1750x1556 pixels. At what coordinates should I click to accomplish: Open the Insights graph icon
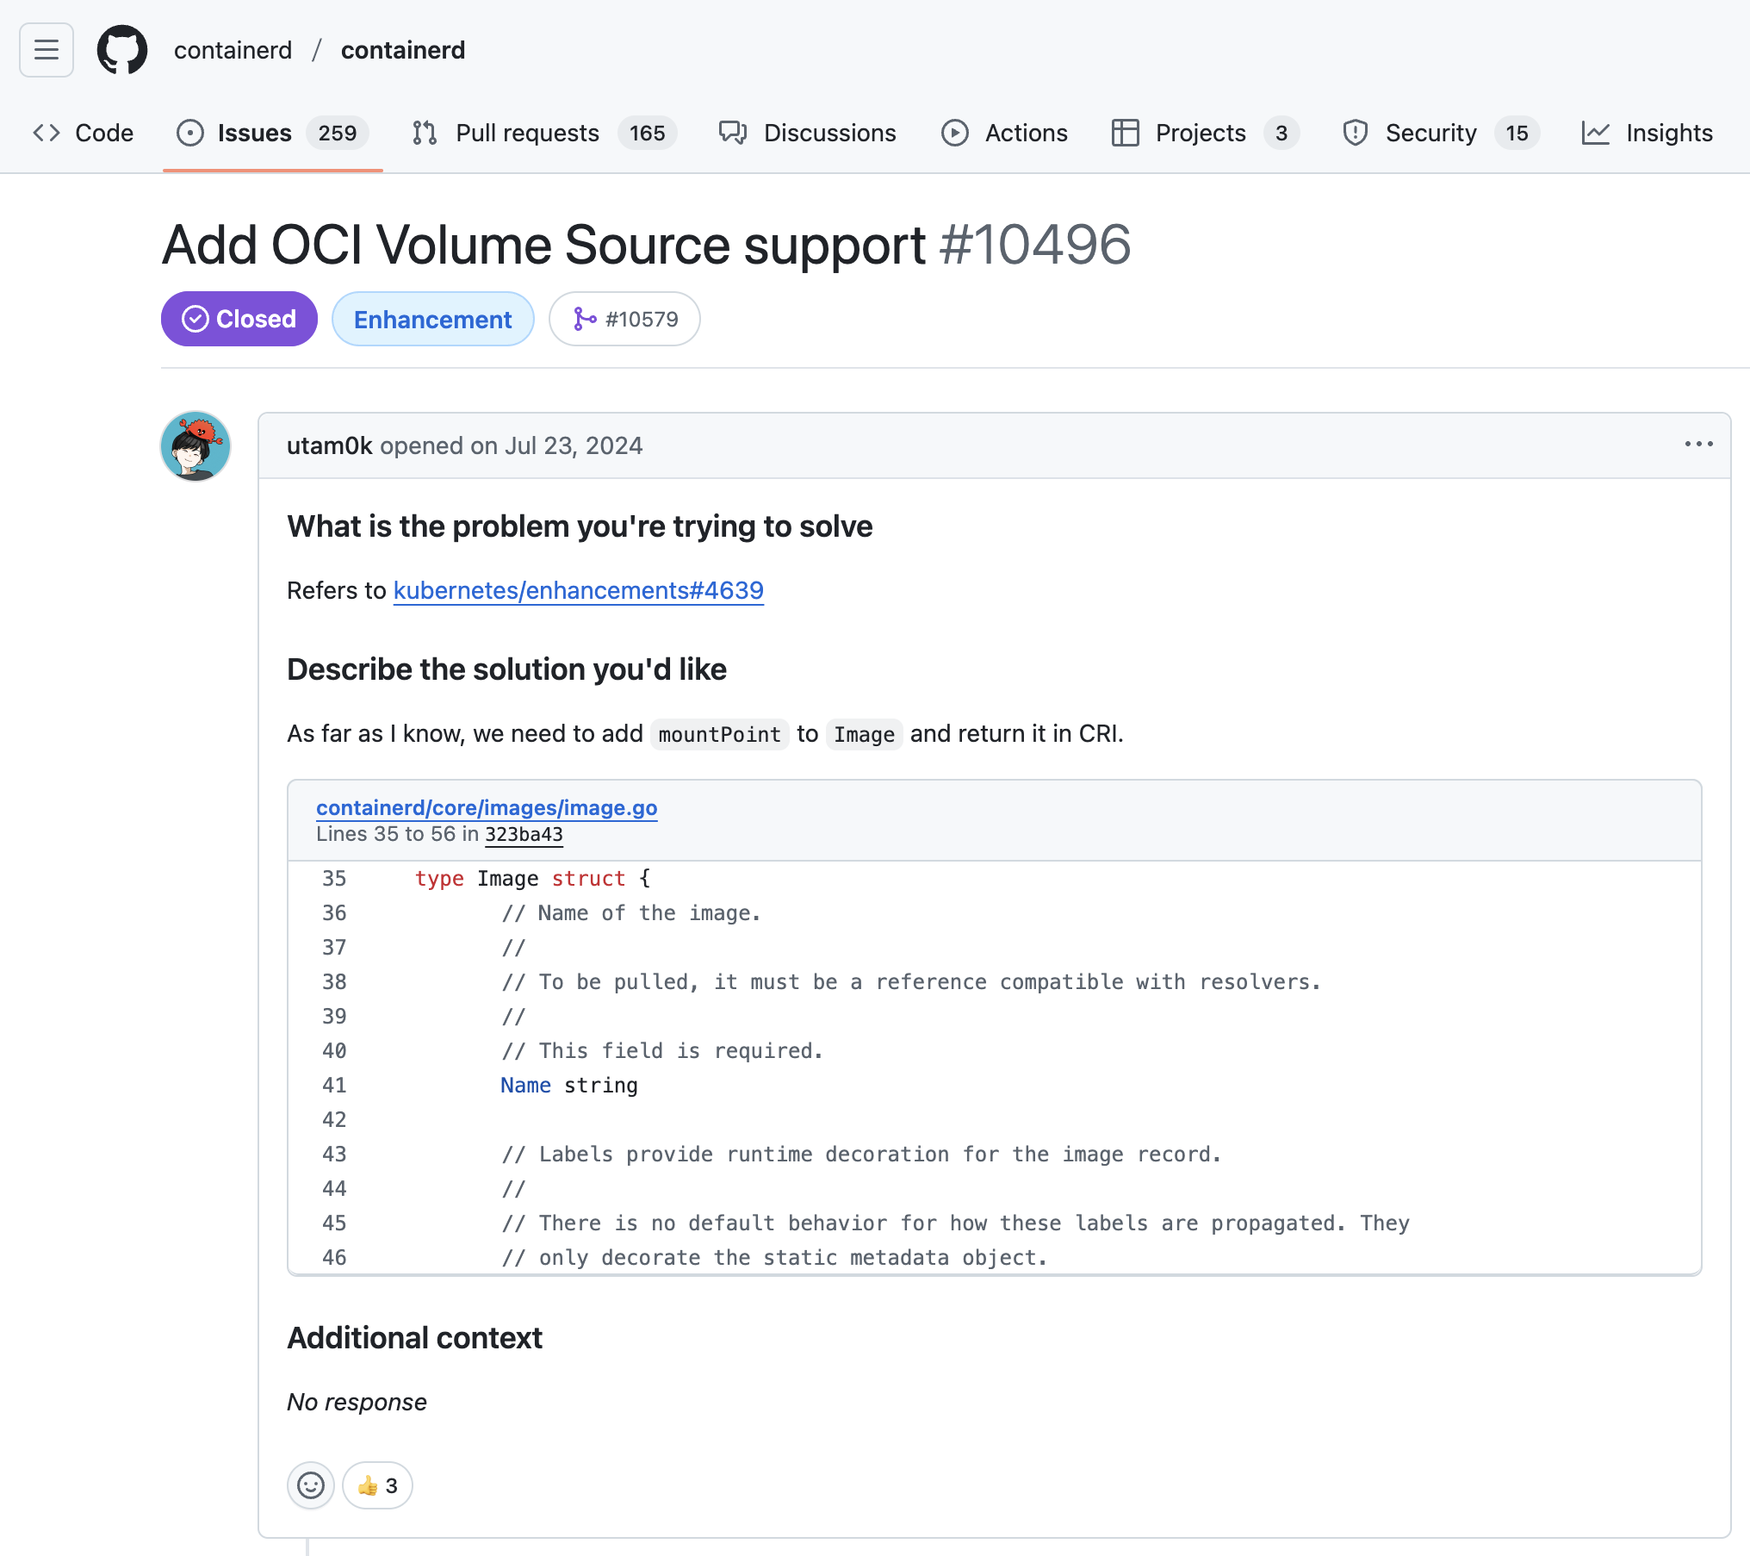pyautogui.click(x=1595, y=133)
